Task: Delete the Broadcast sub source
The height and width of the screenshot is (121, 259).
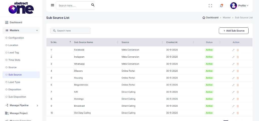Action: pyautogui.click(x=238, y=106)
